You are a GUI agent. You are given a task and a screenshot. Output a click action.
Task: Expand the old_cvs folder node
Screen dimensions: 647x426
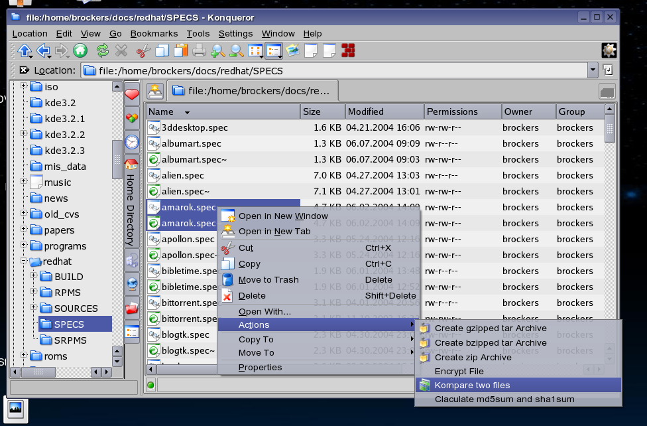coord(23,213)
